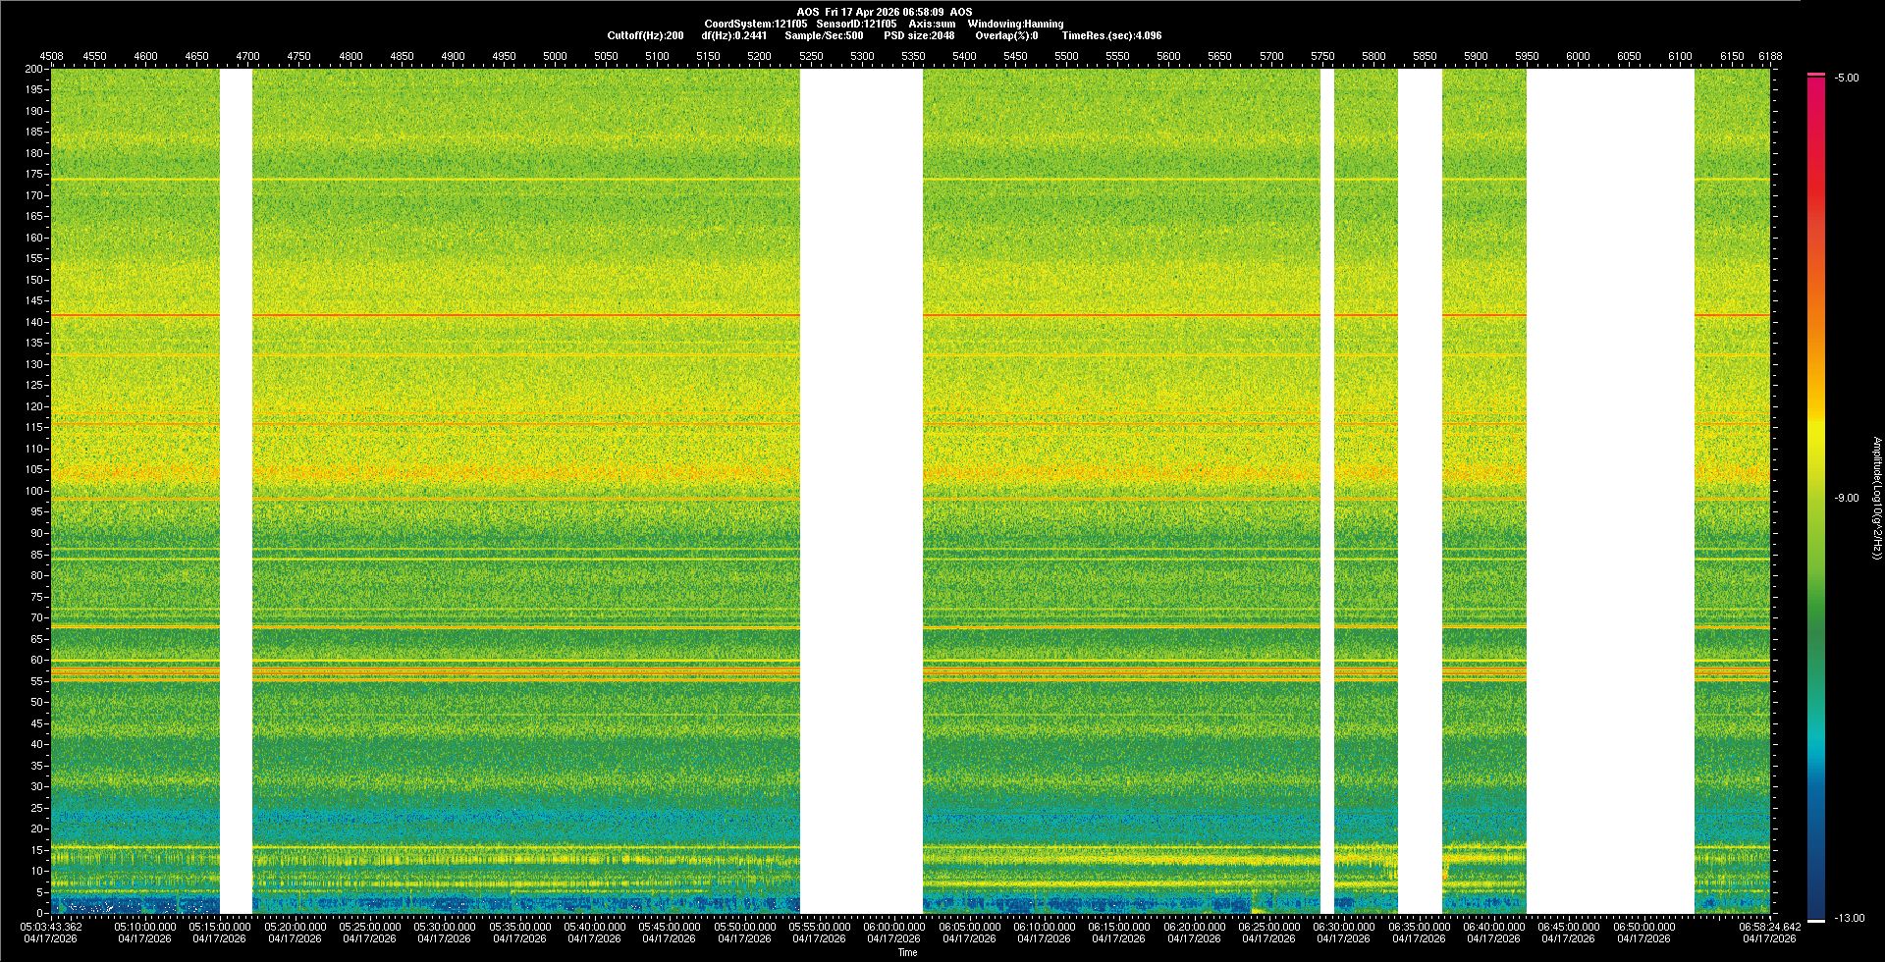
Task: Click the white data gap near 05:15
Action: click(236, 491)
